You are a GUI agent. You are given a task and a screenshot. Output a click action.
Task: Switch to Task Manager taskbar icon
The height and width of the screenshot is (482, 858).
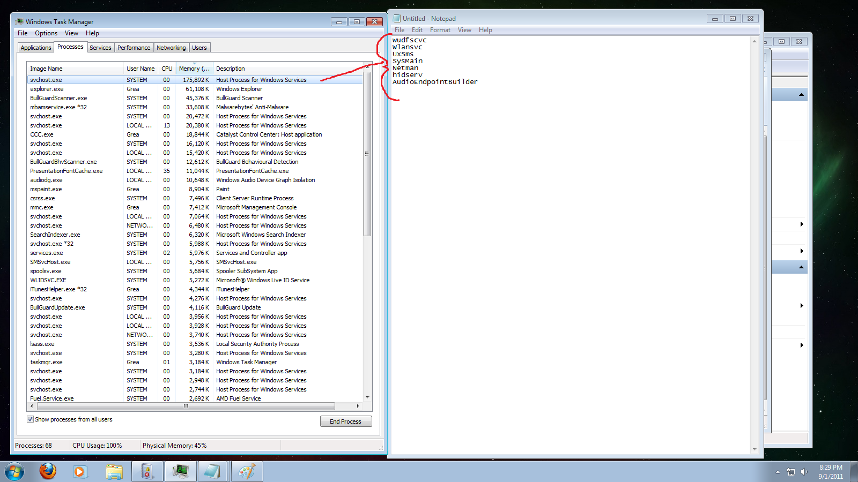tap(180, 472)
